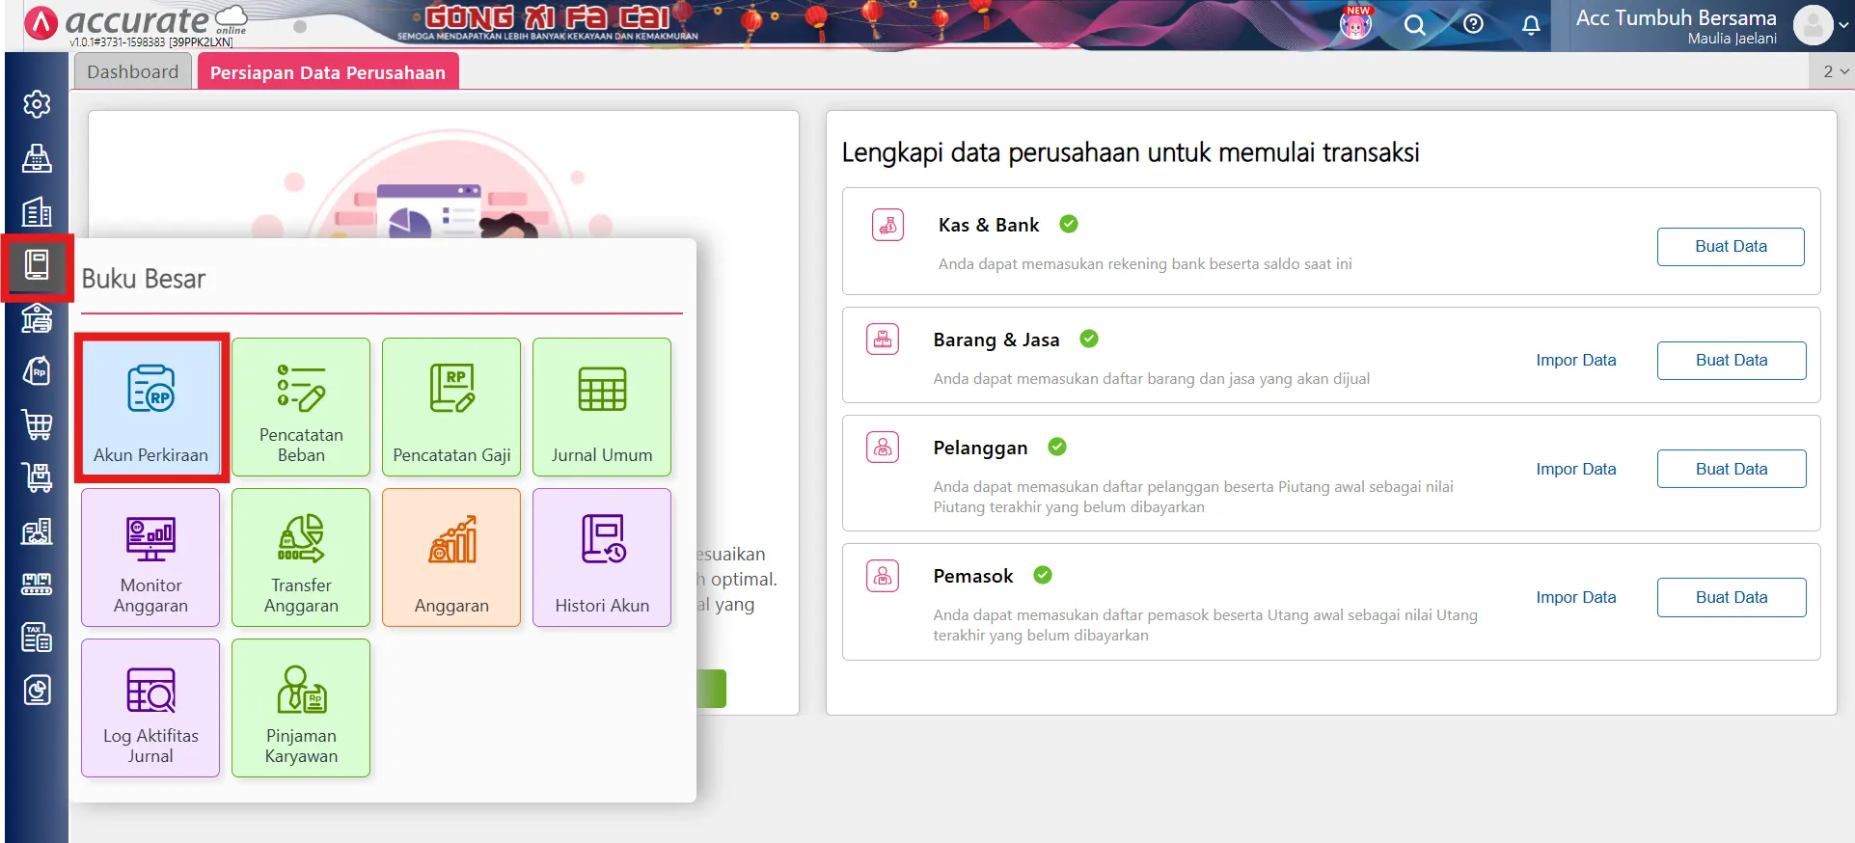Open the shopping cart sidebar module
1855x843 pixels.
(x=37, y=424)
